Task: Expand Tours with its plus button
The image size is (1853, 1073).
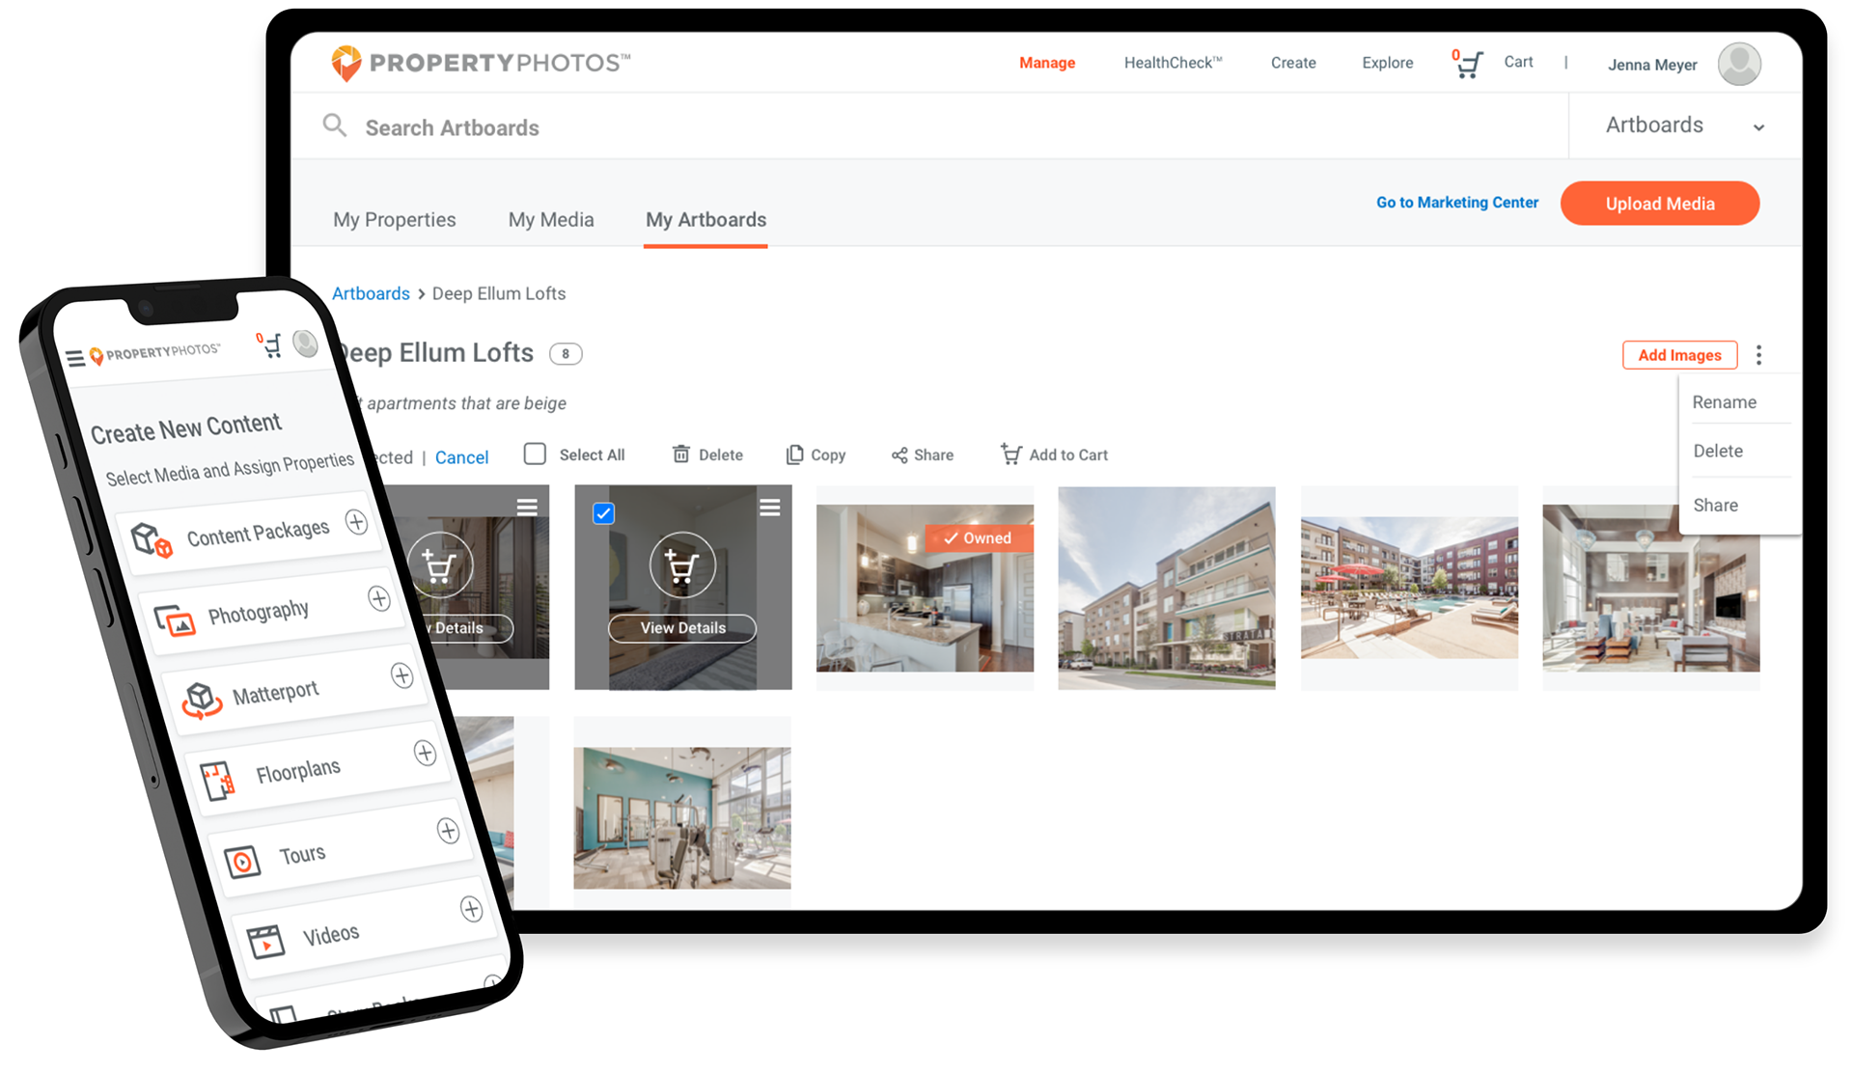Action: 448,831
